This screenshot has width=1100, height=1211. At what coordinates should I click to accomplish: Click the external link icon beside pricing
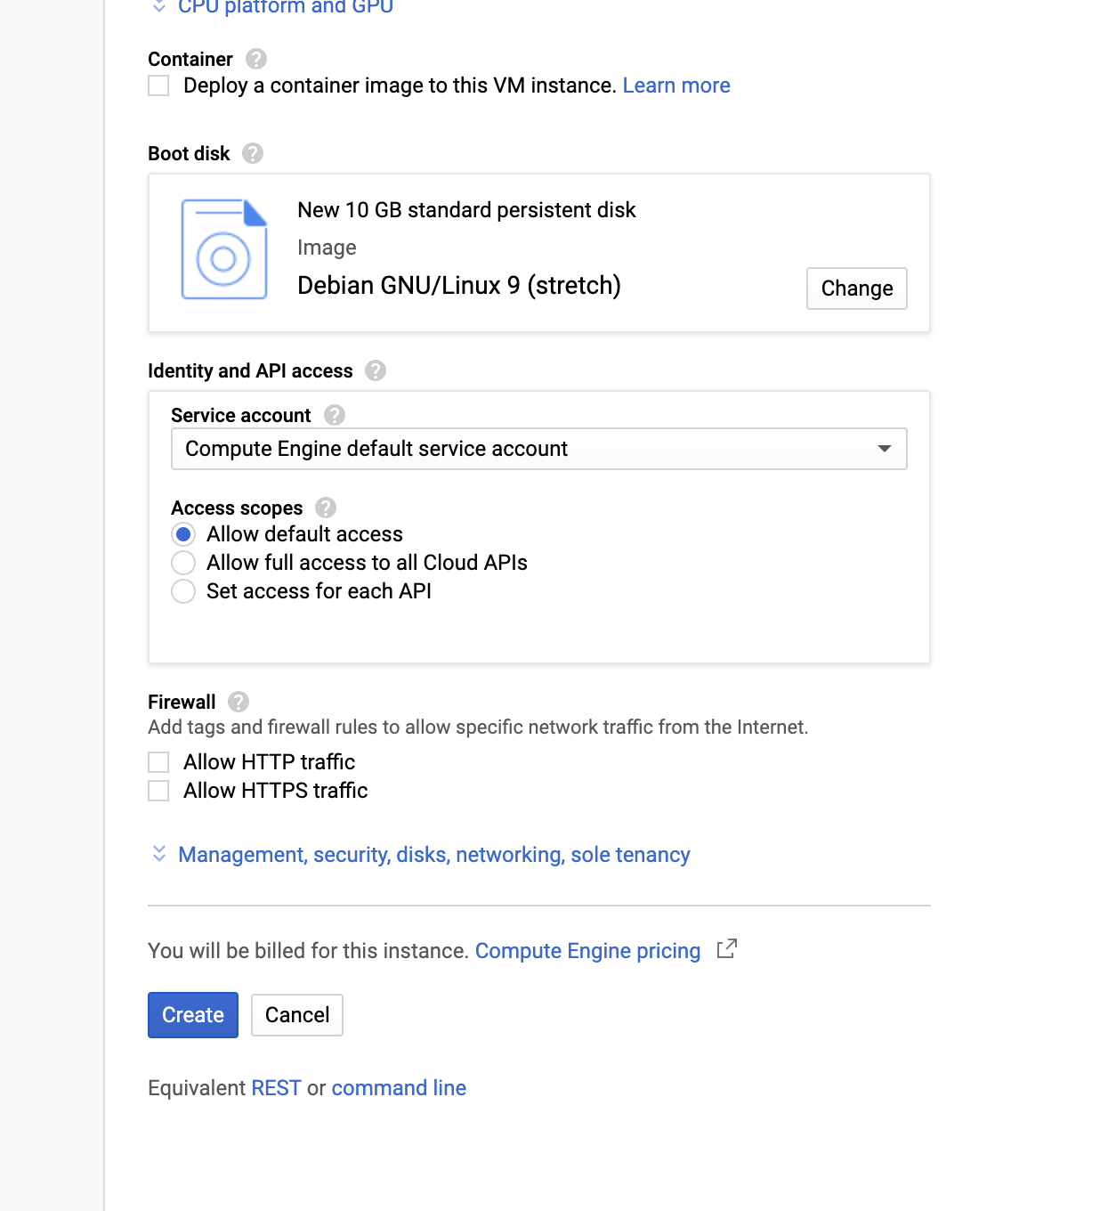[727, 949]
